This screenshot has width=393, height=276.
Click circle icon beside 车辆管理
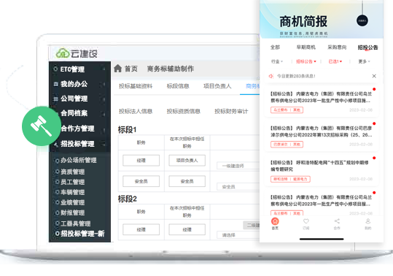tap(57, 193)
